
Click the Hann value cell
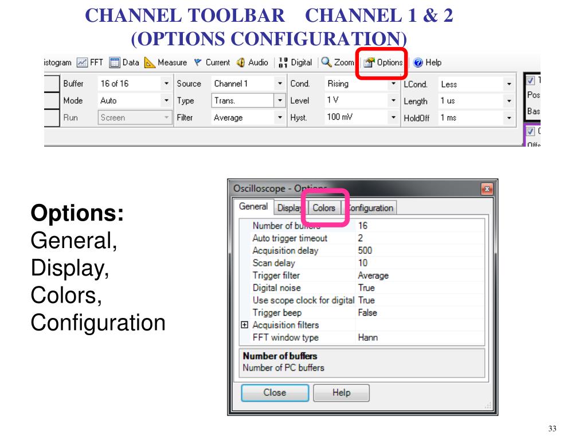click(x=420, y=337)
